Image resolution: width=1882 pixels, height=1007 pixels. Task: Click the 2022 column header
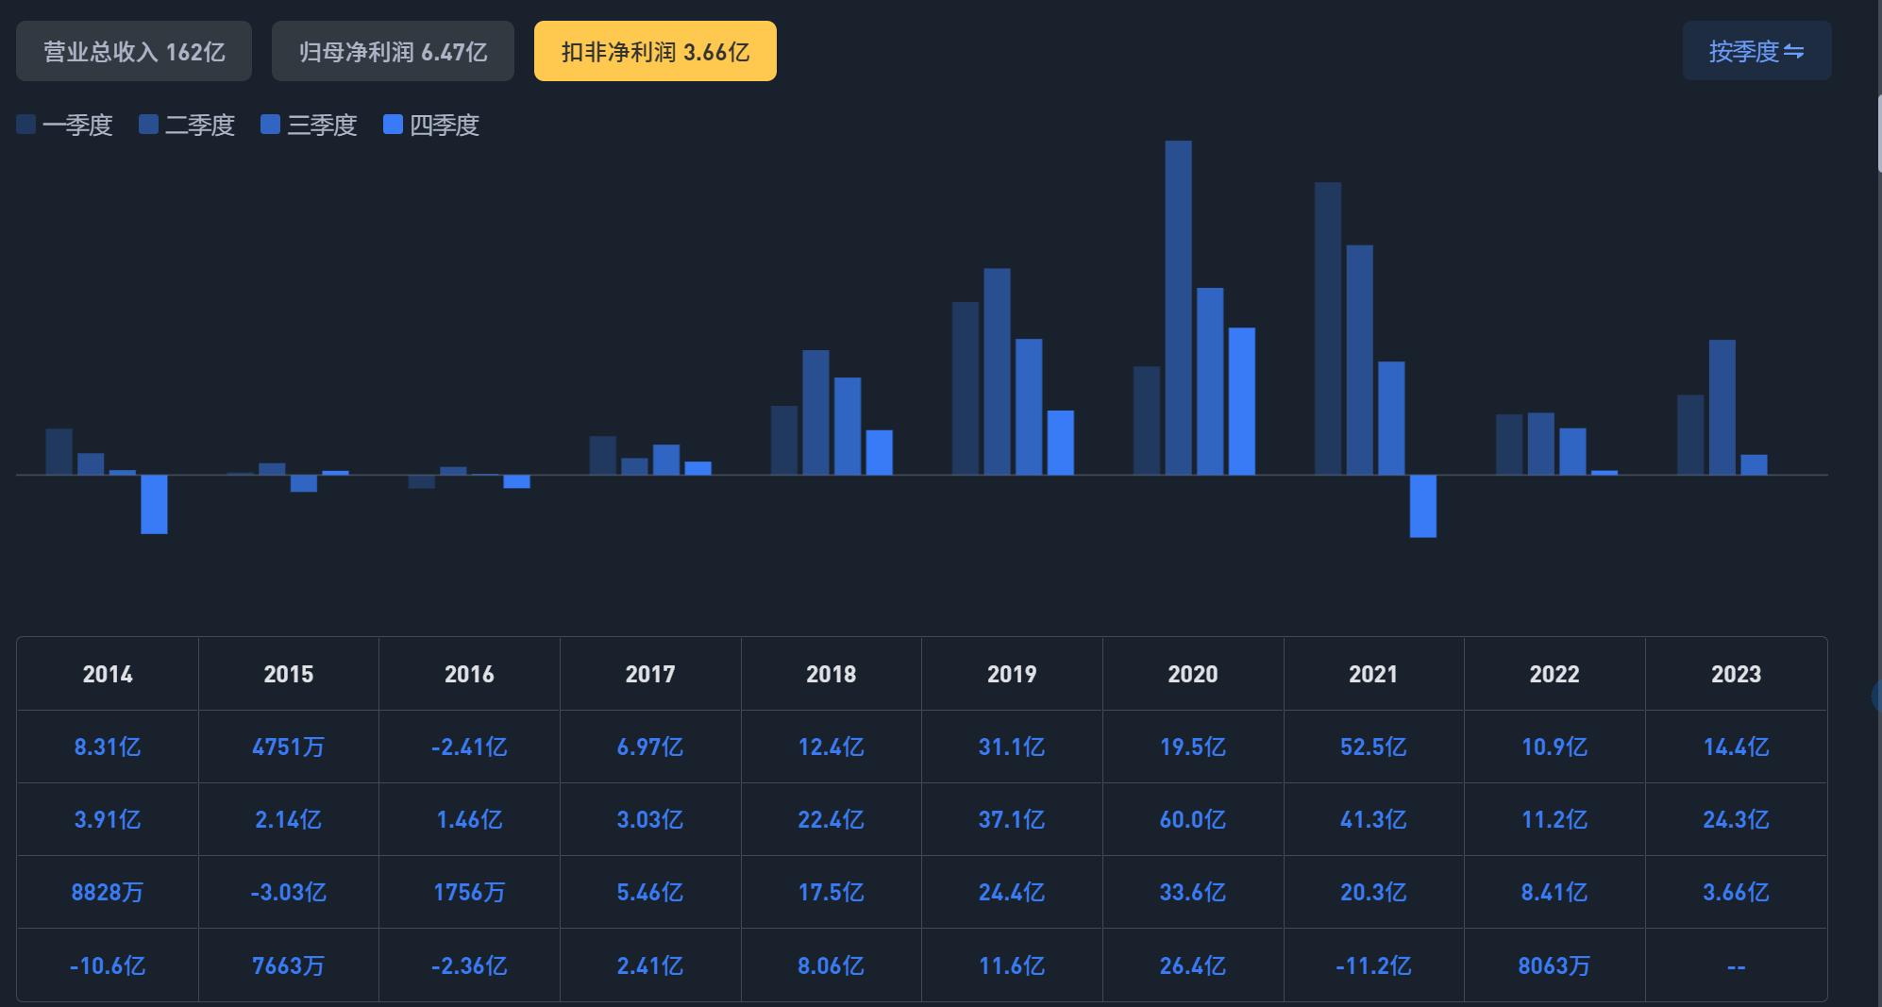pyautogui.click(x=1554, y=674)
